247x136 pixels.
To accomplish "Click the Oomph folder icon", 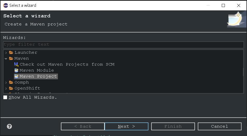I will click(11, 82).
